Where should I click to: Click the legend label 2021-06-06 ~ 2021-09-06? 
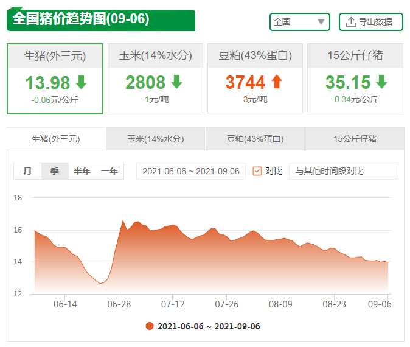209,326
